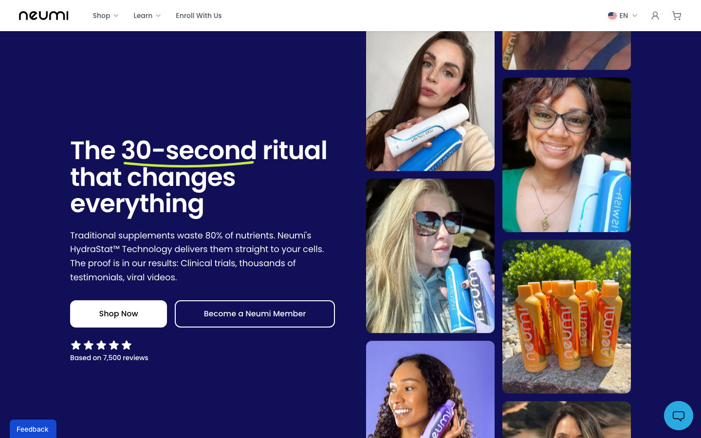Click the fifth review star
The width and height of the screenshot is (701, 438).
[x=127, y=345]
